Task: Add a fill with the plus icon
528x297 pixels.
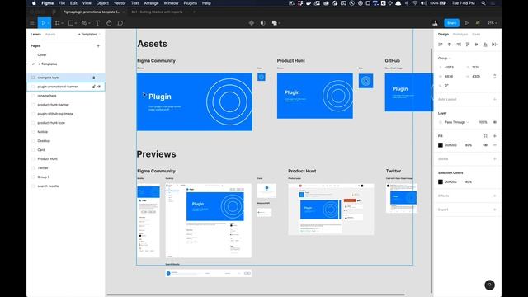Action: (495, 136)
